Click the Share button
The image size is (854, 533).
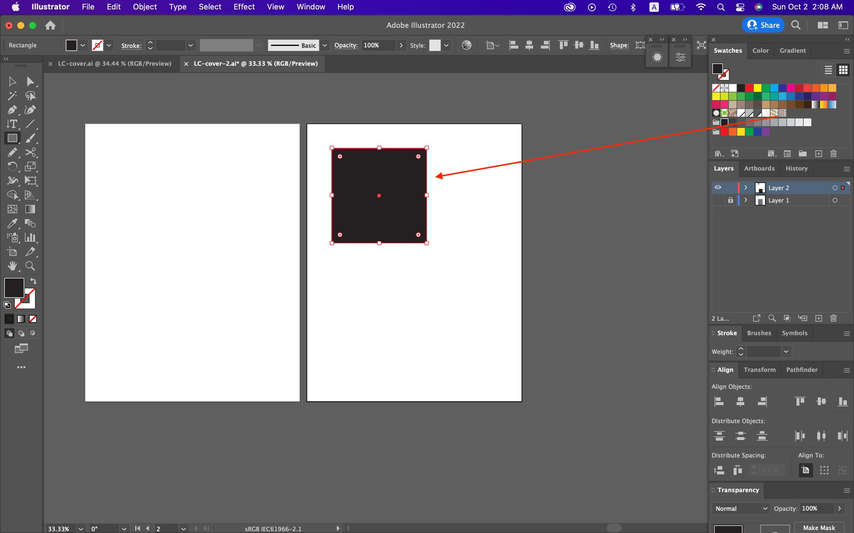click(763, 25)
